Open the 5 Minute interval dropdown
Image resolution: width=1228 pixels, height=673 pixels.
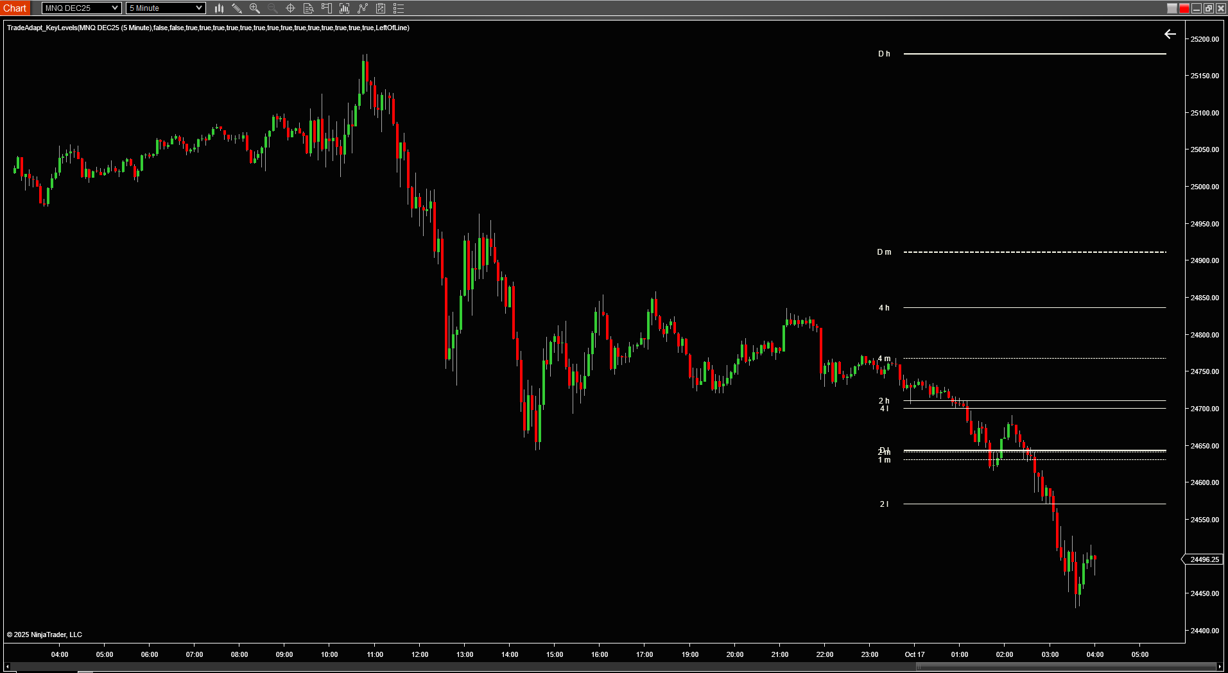click(x=165, y=8)
